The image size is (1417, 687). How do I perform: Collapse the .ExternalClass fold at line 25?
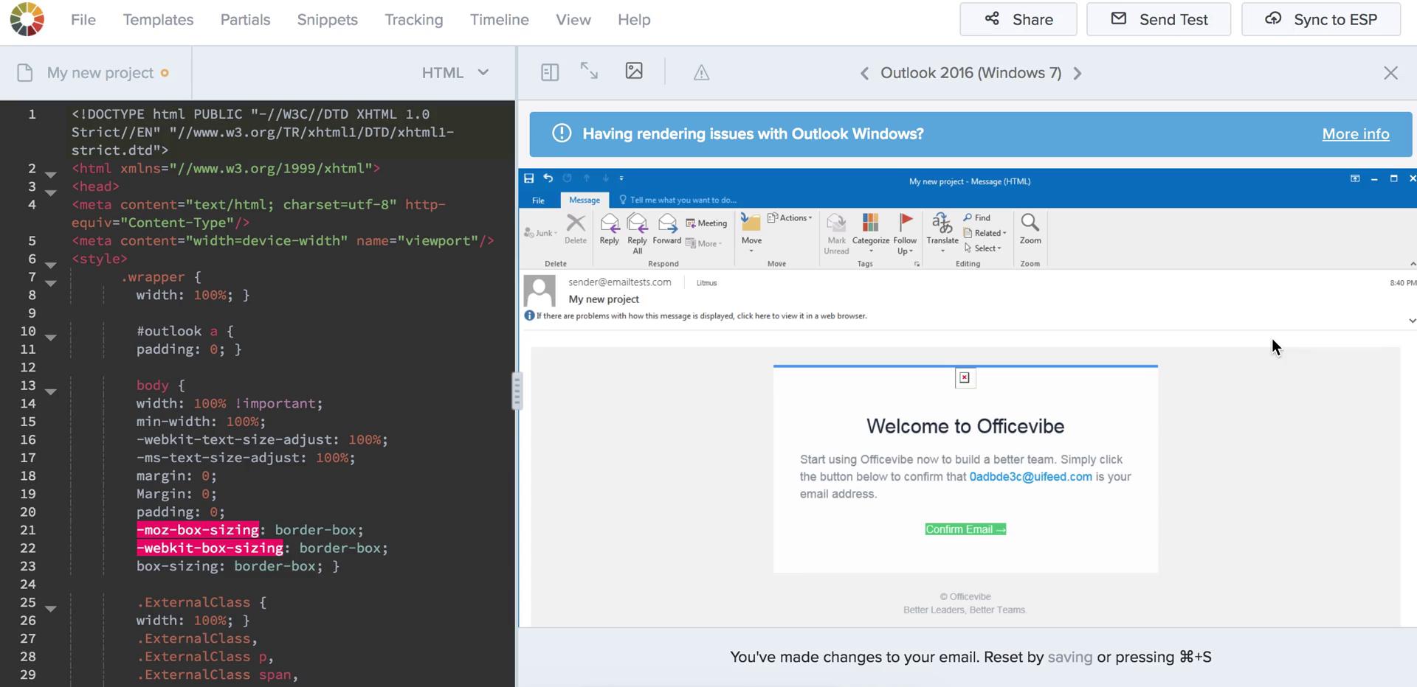click(51, 608)
